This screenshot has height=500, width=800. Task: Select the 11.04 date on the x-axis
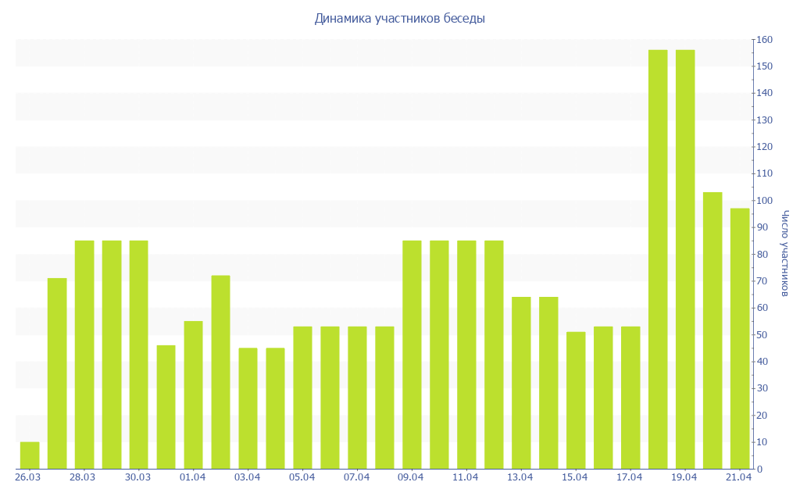point(466,477)
